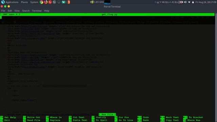Click the yellow window control button

pos(9,6)
